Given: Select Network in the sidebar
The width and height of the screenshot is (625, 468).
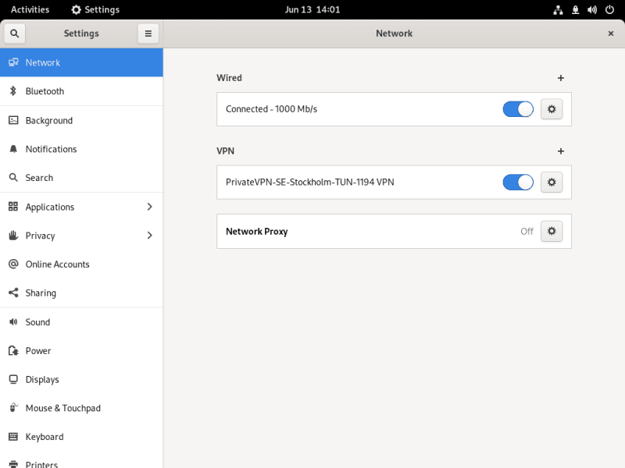Looking at the screenshot, I should click(81, 62).
